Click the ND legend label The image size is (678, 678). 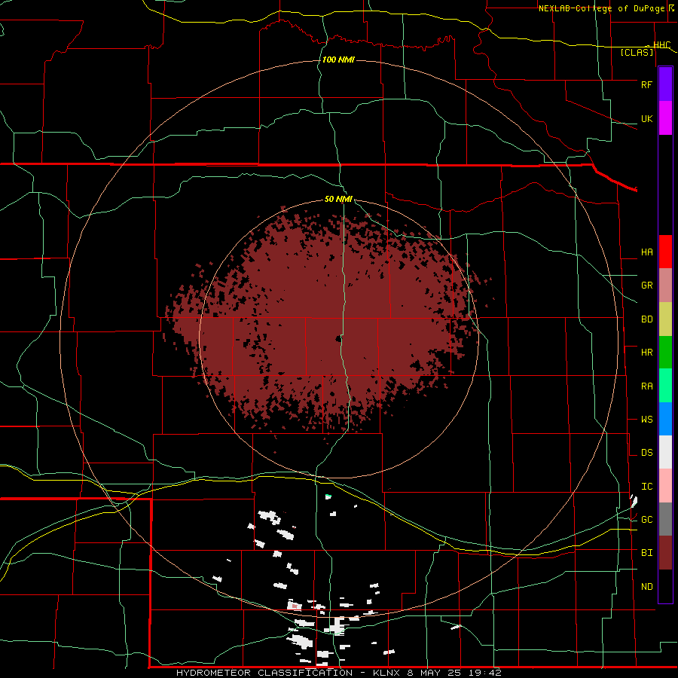[646, 587]
